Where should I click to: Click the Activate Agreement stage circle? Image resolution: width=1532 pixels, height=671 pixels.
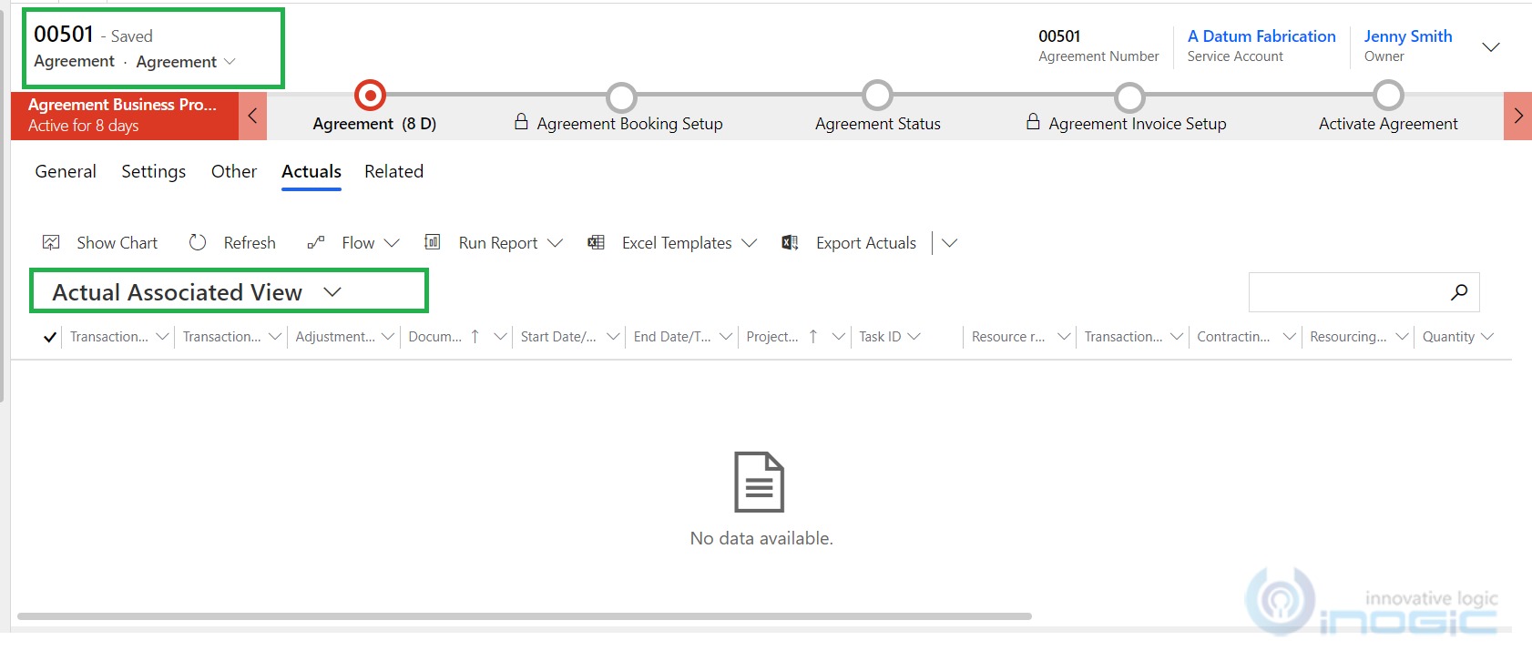coord(1389,95)
